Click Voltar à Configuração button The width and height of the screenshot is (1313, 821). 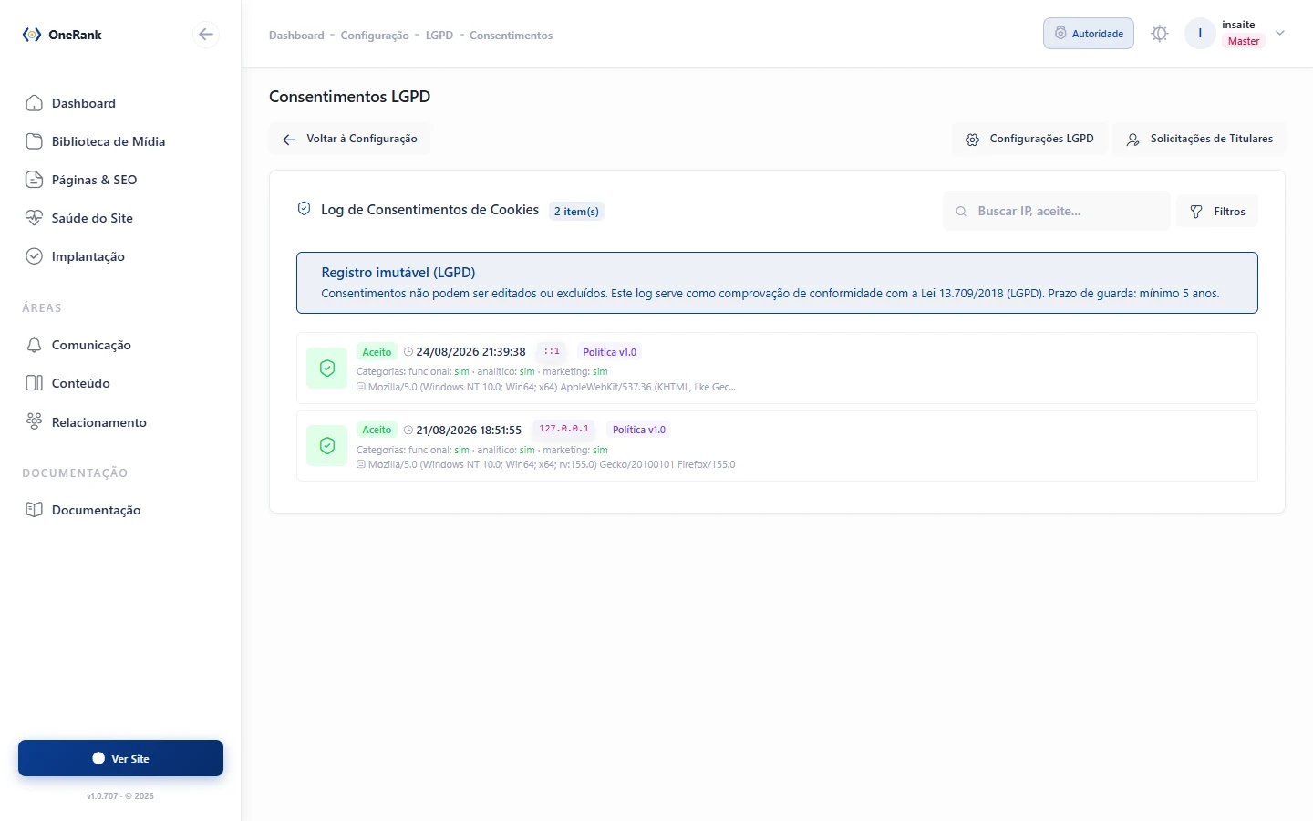tap(350, 139)
